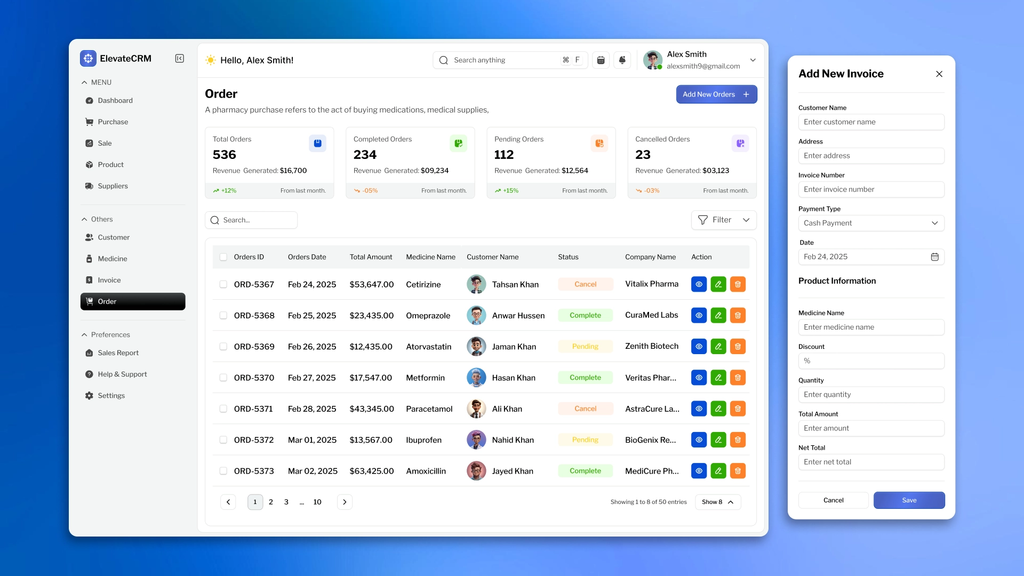Select the Suppliers menu item
1024x576 pixels.
tap(112, 186)
